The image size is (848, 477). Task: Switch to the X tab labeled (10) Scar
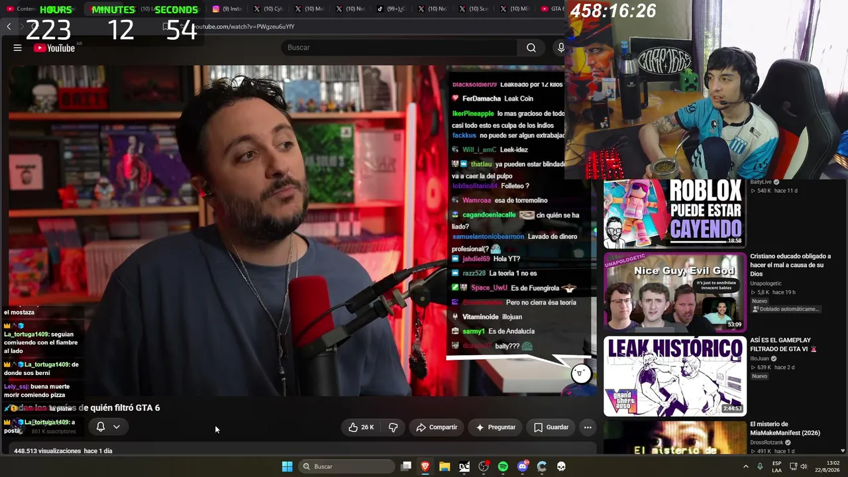pos(473,9)
